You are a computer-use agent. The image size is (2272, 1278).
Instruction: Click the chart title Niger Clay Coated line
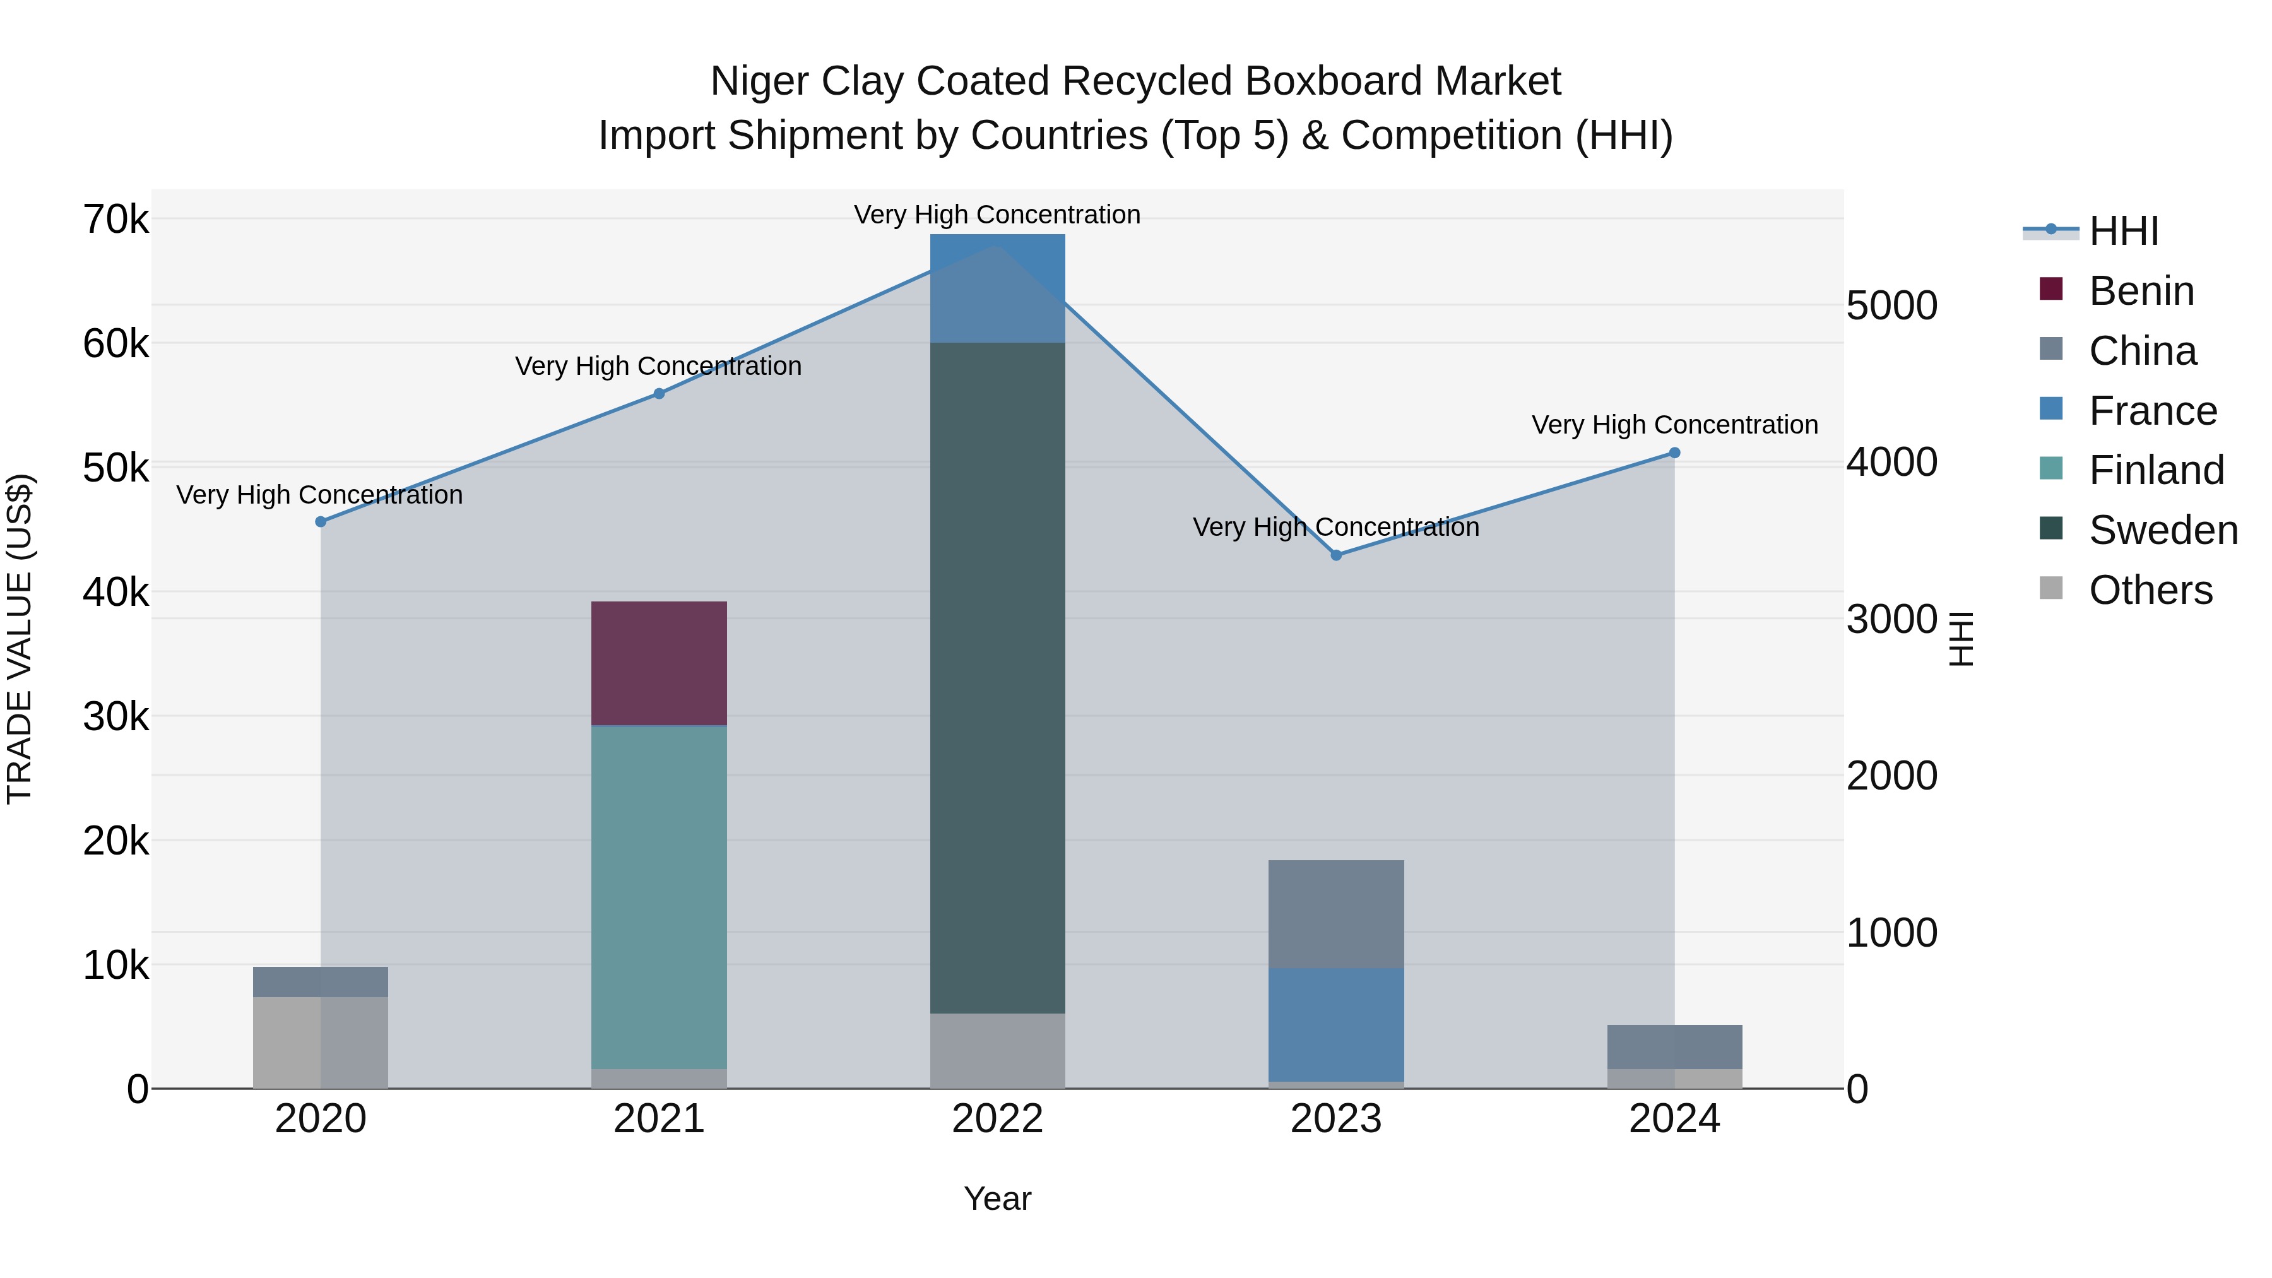(1136, 81)
